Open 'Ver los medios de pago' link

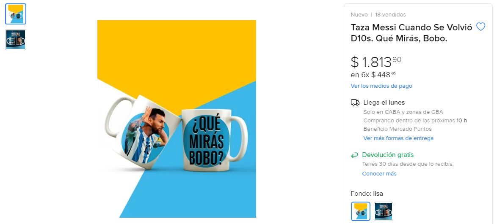(381, 86)
